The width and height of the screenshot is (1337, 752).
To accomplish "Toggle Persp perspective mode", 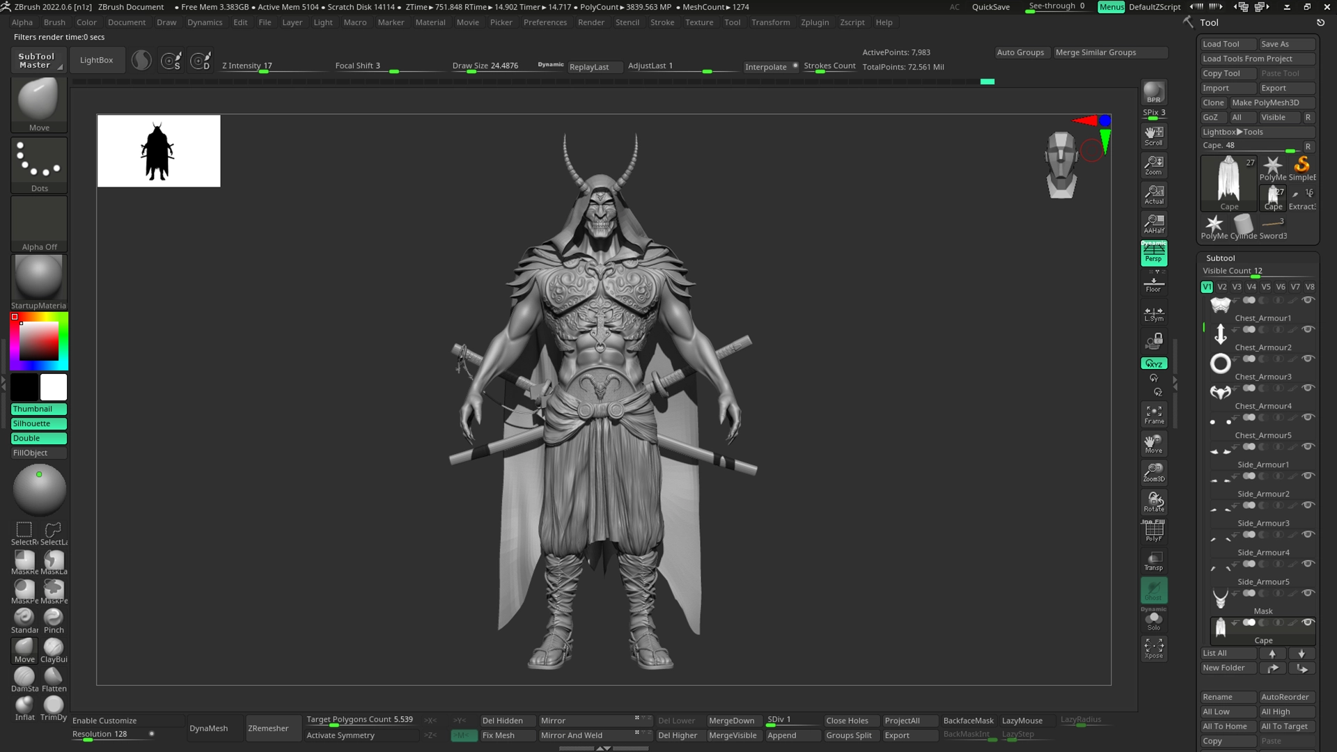I will click(1153, 253).
